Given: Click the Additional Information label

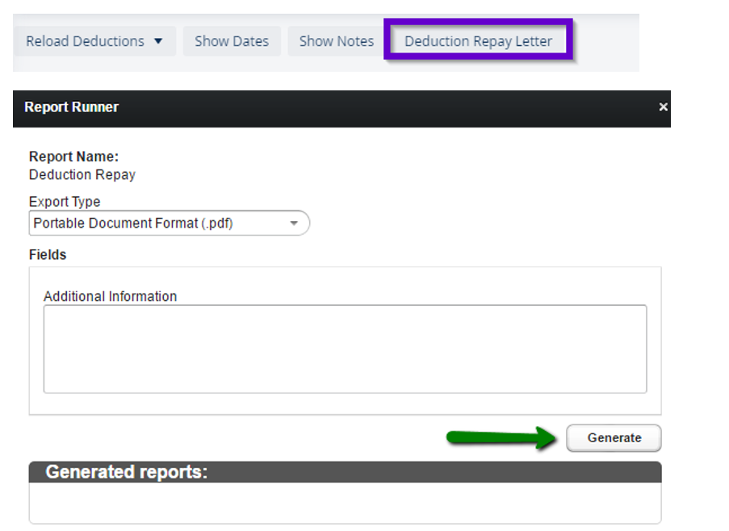Looking at the screenshot, I should pos(110,296).
